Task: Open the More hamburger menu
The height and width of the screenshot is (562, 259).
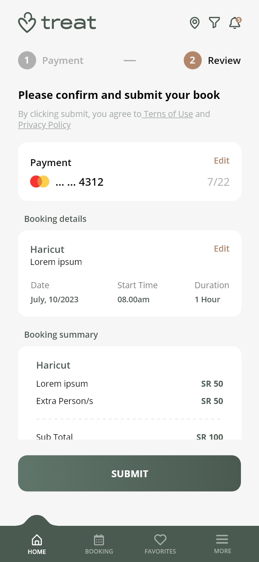Action: tap(222, 544)
